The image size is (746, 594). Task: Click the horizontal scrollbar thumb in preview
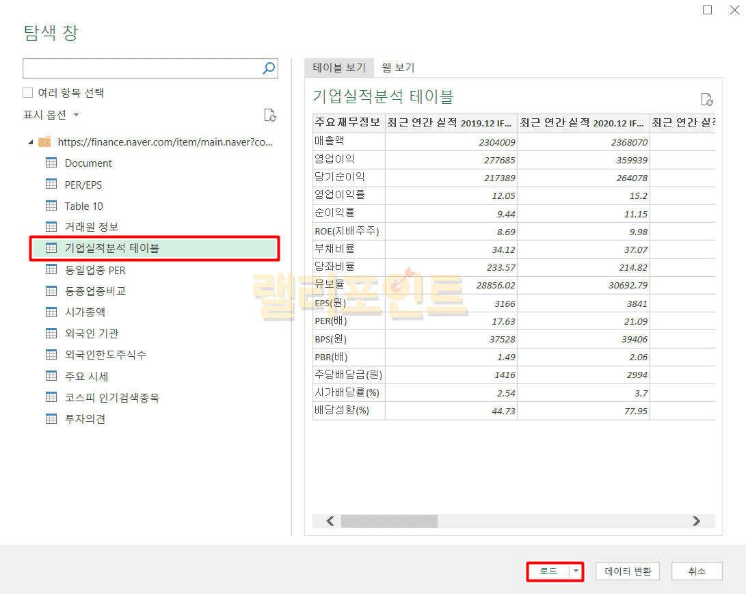coord(388,521)
